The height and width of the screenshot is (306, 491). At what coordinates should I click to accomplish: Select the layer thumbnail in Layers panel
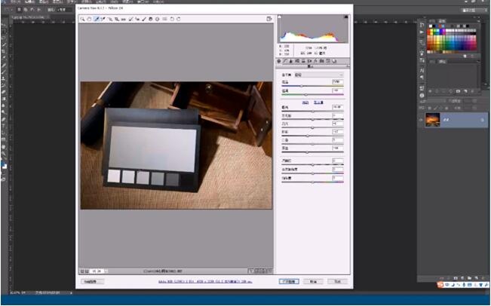tap(433, 120)
